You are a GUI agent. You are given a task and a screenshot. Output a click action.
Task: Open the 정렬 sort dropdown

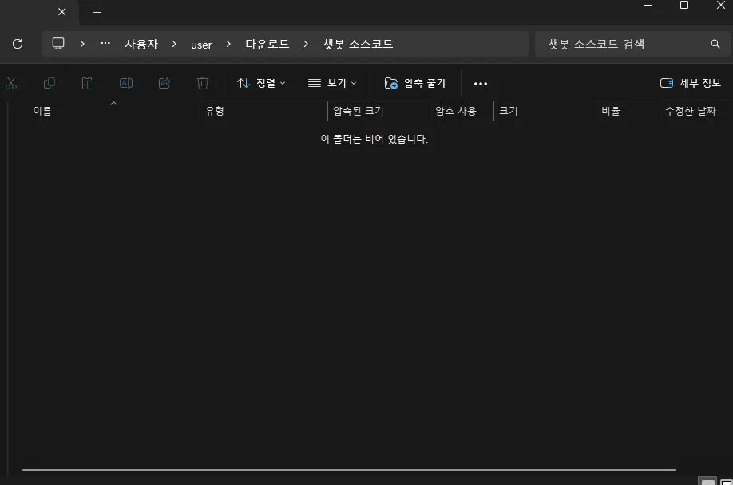tap(260, 83)
